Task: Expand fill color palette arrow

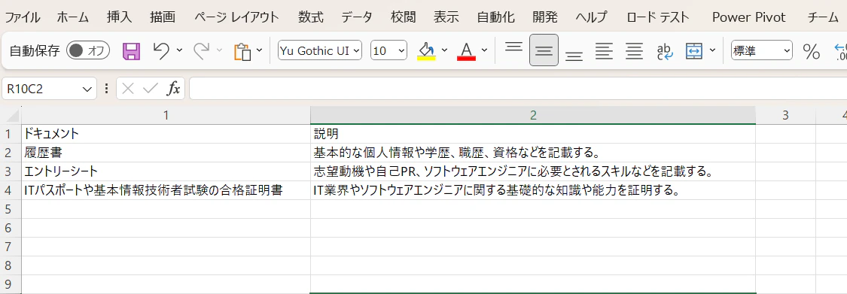Action: point(444,50)
